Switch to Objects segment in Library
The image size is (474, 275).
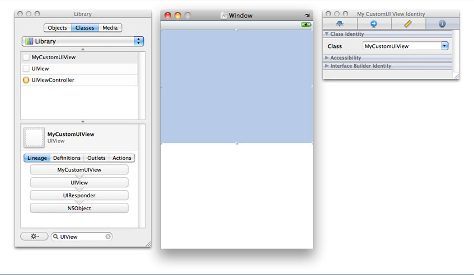(57, 28)
